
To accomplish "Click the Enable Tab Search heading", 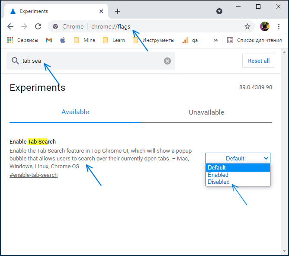I will click(32, 142).
